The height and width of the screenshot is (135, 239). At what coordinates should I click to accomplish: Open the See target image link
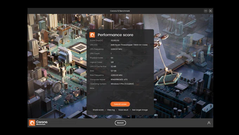coord(140,110)
